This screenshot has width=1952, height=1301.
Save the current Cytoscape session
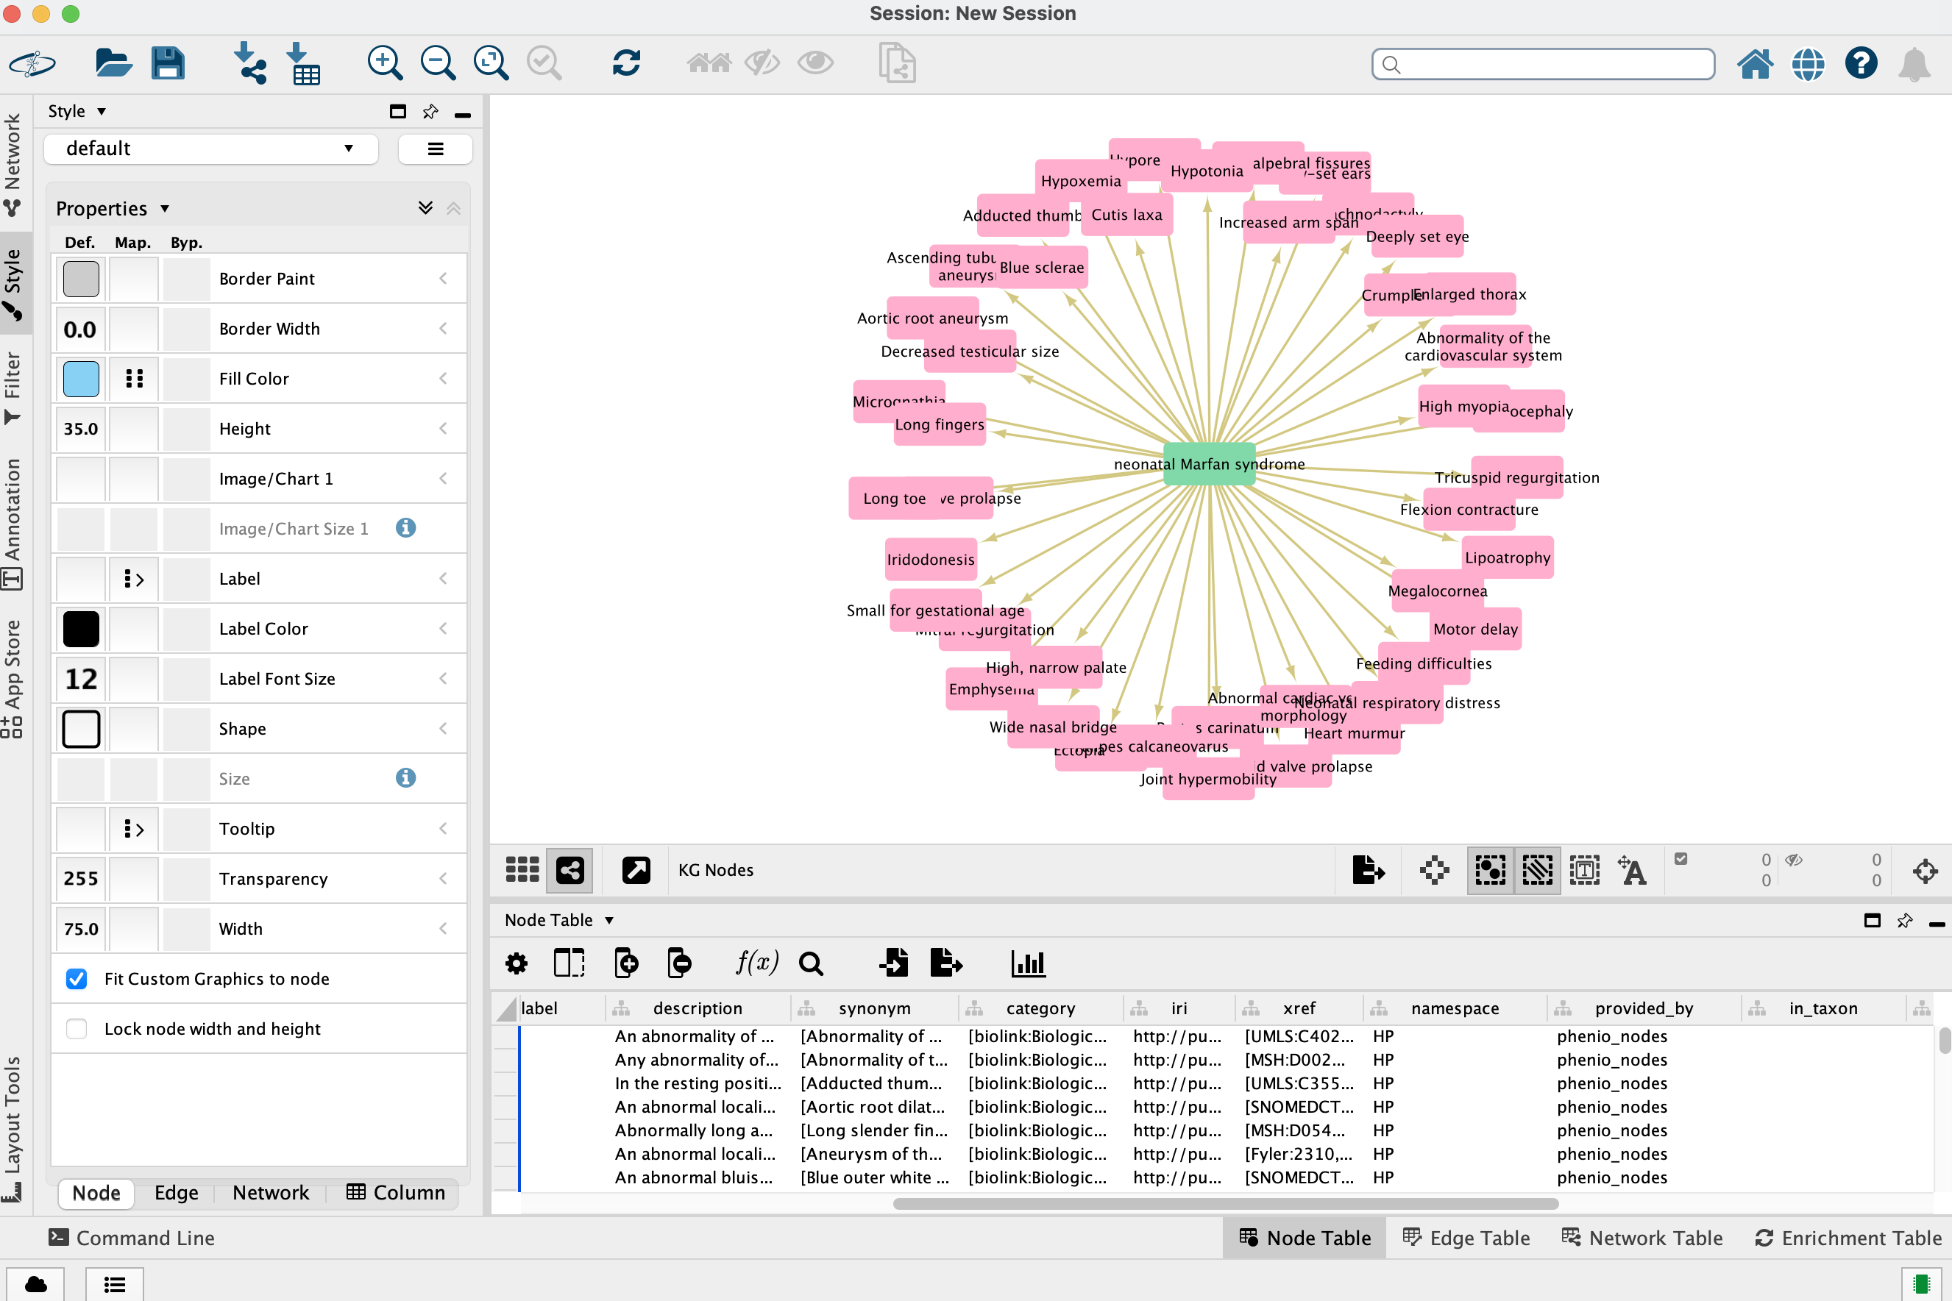(x=168, y=63)
